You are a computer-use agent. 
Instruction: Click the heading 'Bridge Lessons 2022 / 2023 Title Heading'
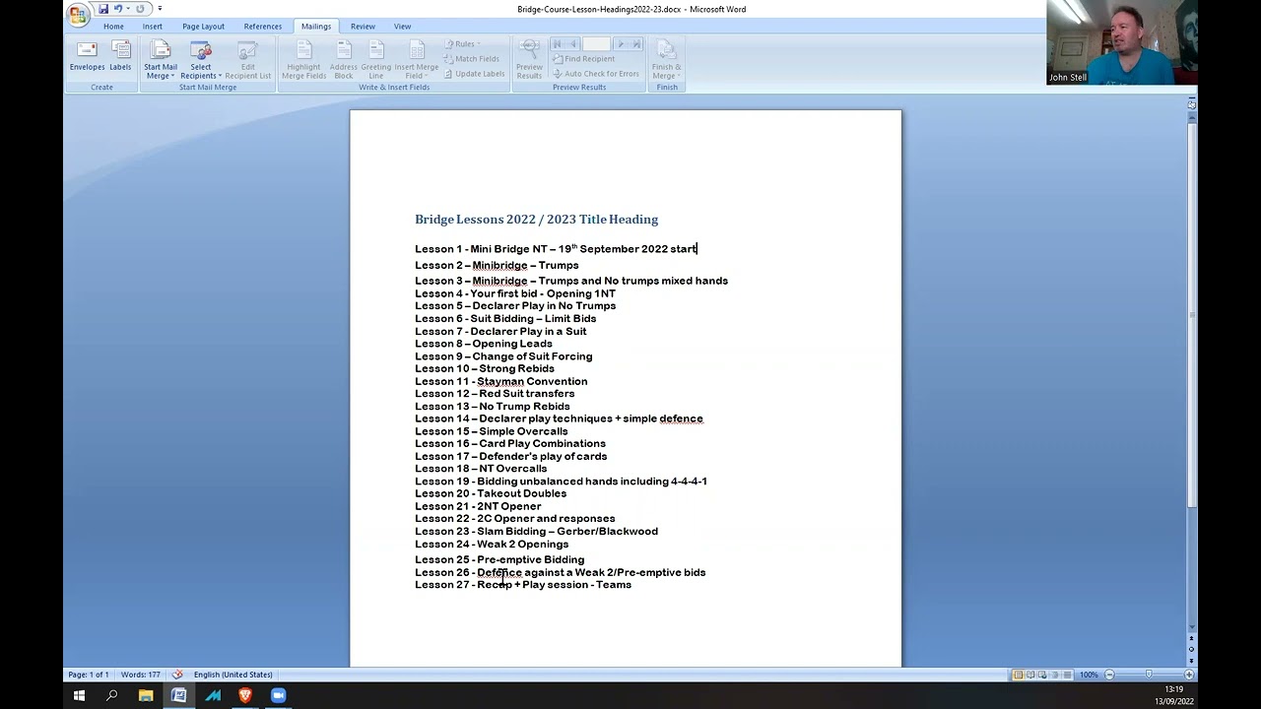tap(536, 220)
